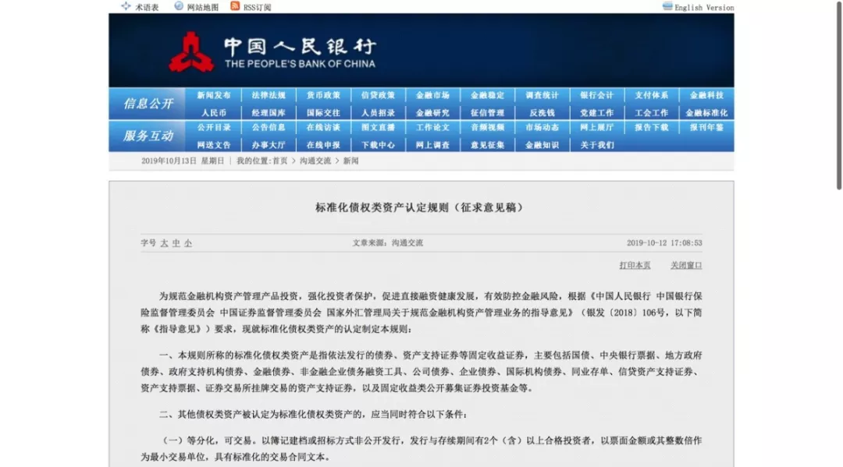Set font size to medium (中)
843x467 pixels.
(176, 243)
